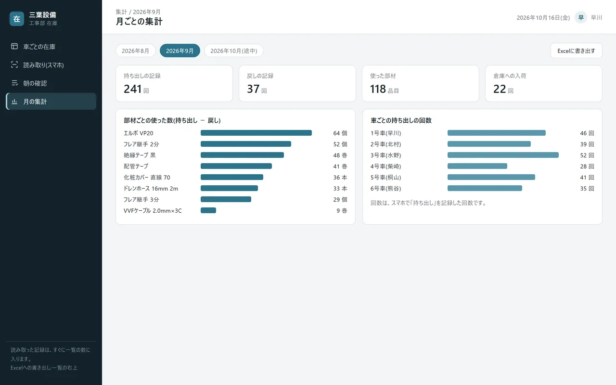Click the フレア継手 2分 row label

click(141, 144)
